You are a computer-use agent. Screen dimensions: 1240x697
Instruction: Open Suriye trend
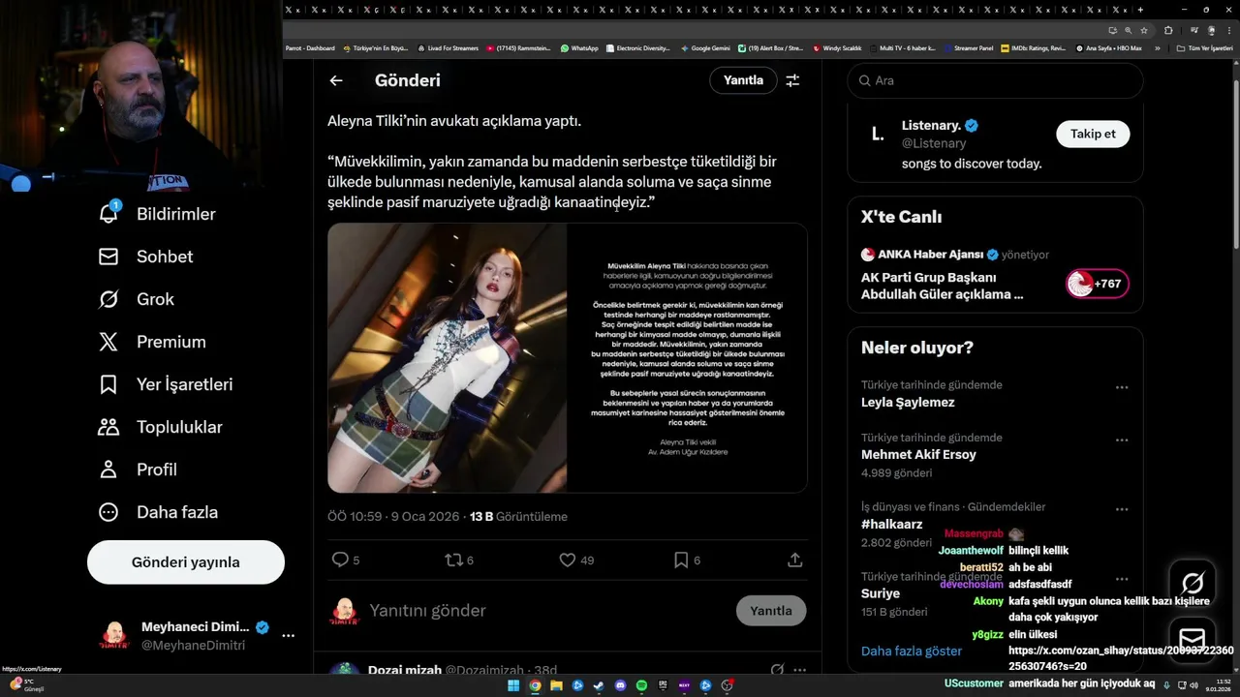881,593
